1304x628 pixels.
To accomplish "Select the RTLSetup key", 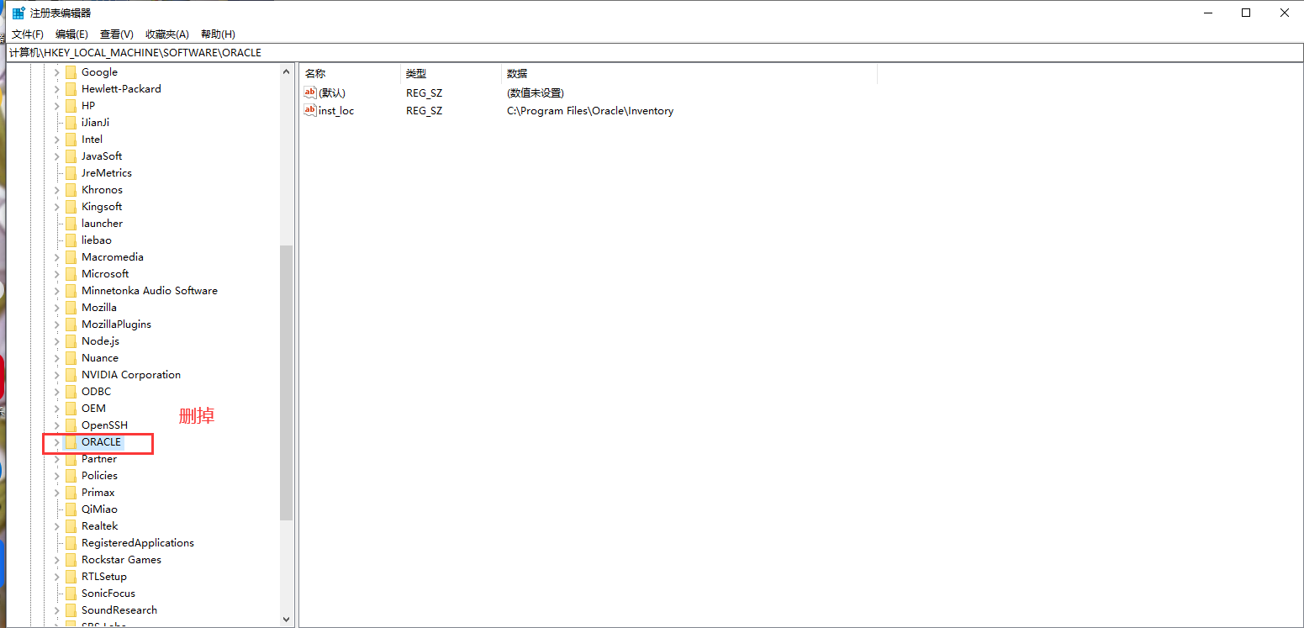I will pyautogui.click(x=104, y=577).
